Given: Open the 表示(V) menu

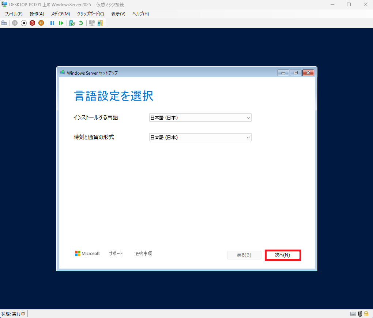Looking at the screenshot, I should coord(118,14).
